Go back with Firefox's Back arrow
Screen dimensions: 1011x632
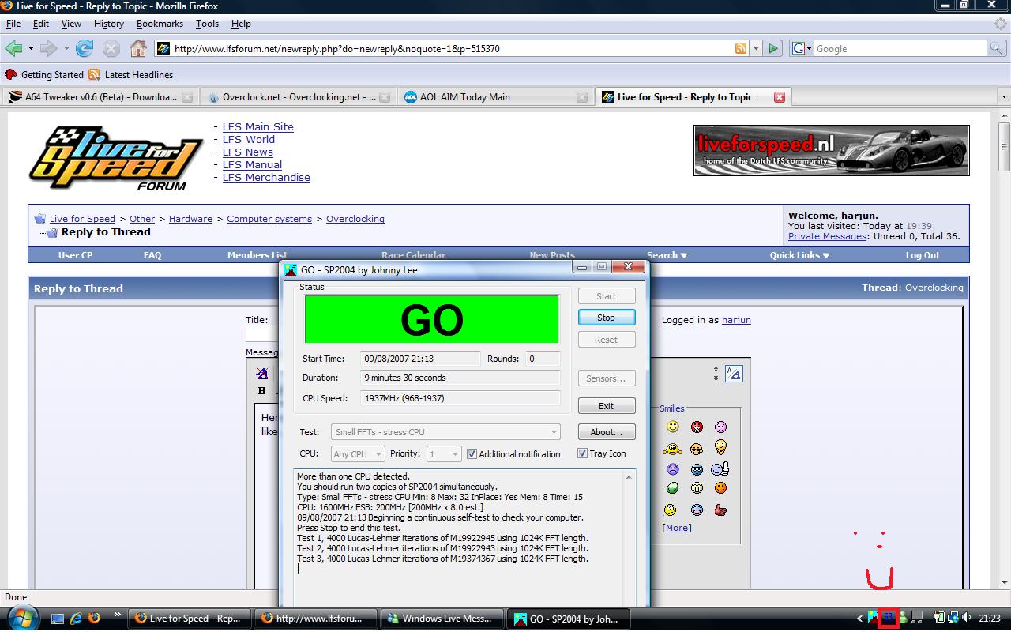pos(13,48)
